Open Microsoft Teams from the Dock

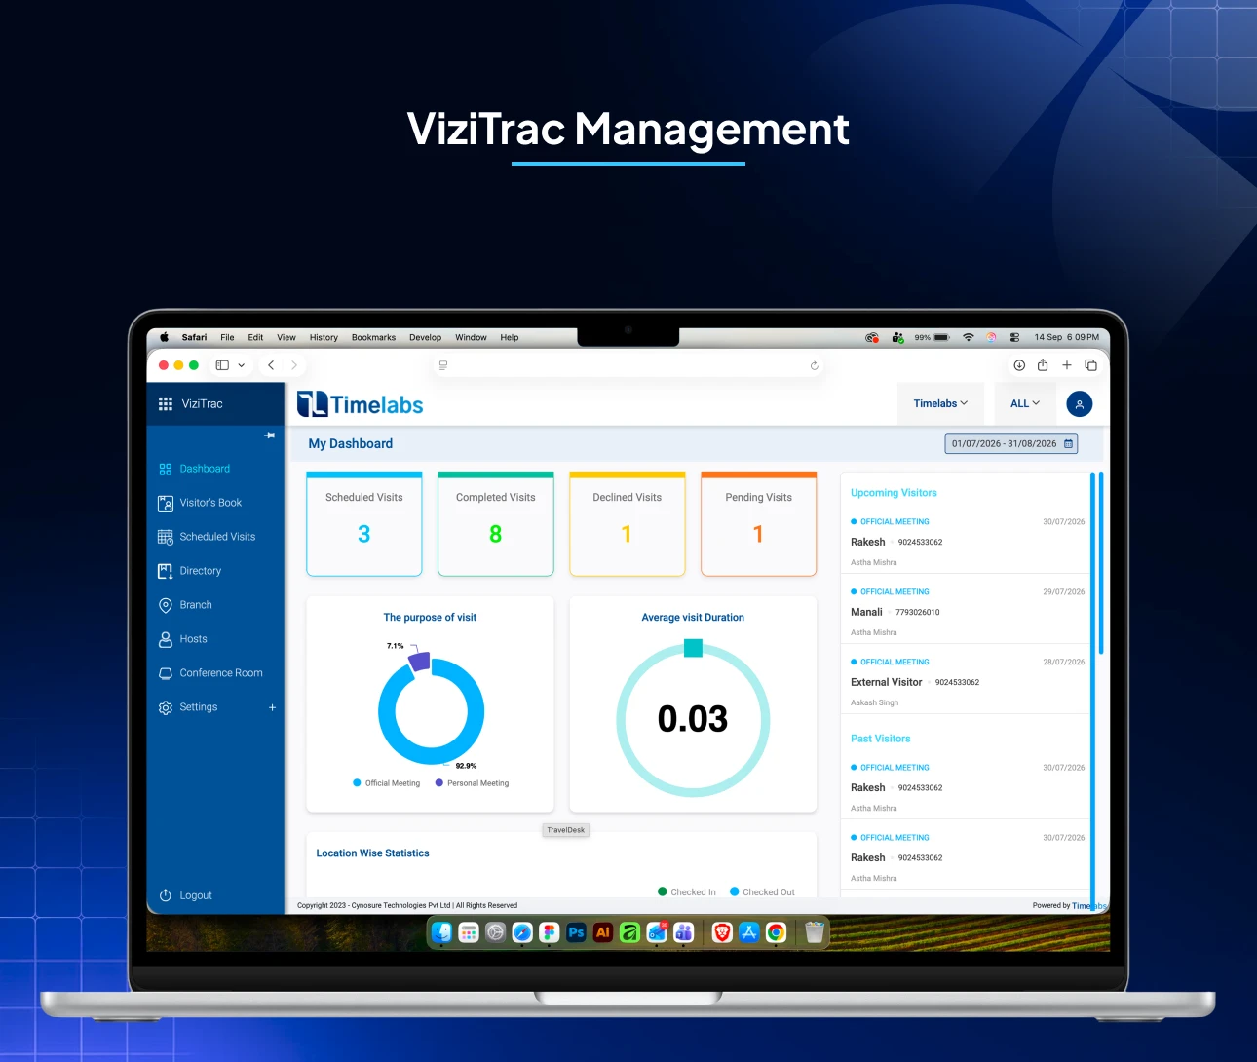[x=683, y=932]
